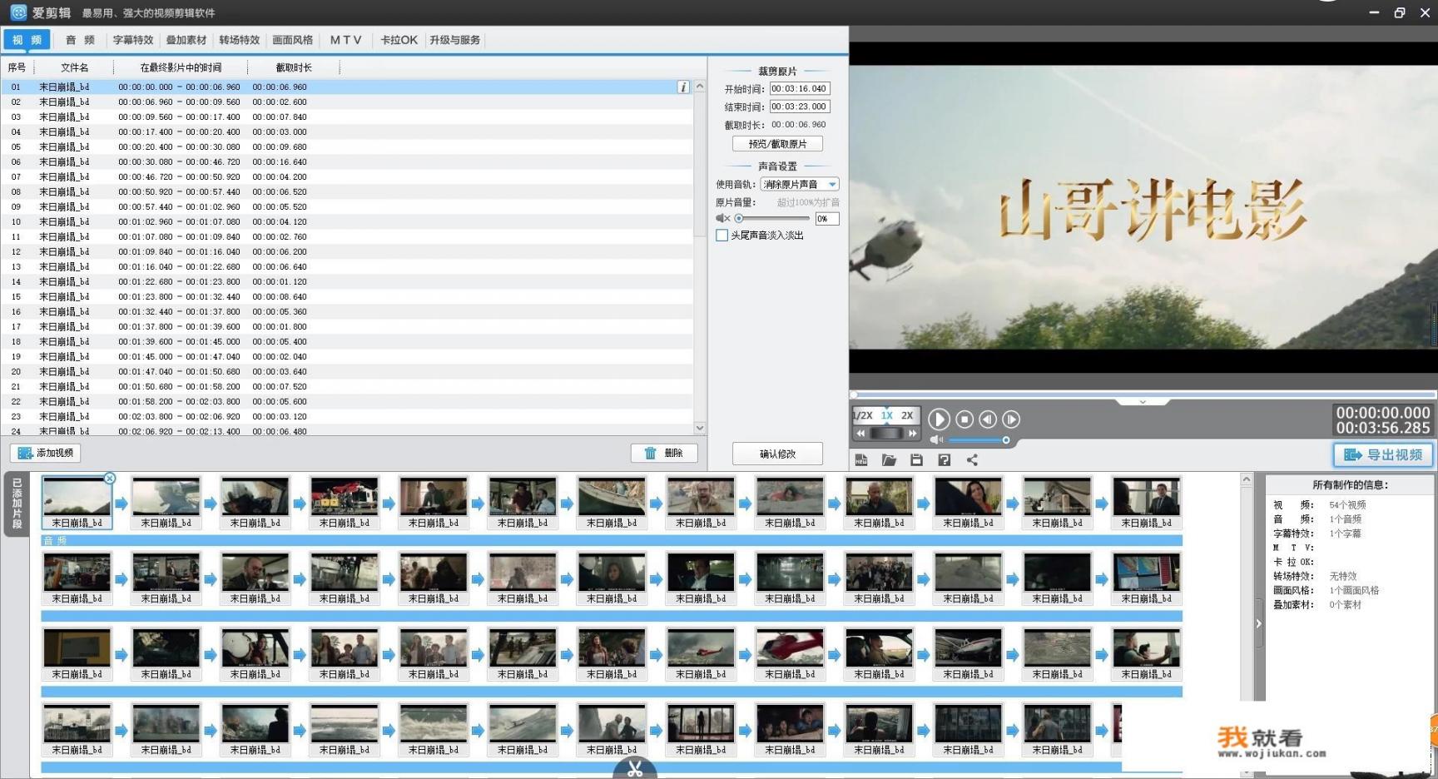Open the 升级与服务 tab
The width and height of the screenshot is (1438, 779).
(x=455, y=40)
